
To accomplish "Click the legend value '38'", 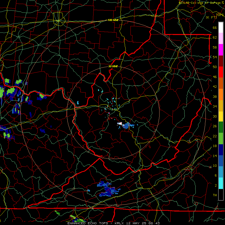I will (215, 96).
